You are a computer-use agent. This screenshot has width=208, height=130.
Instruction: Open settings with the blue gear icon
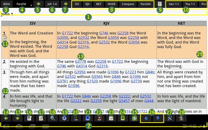[x=64, y=118]
